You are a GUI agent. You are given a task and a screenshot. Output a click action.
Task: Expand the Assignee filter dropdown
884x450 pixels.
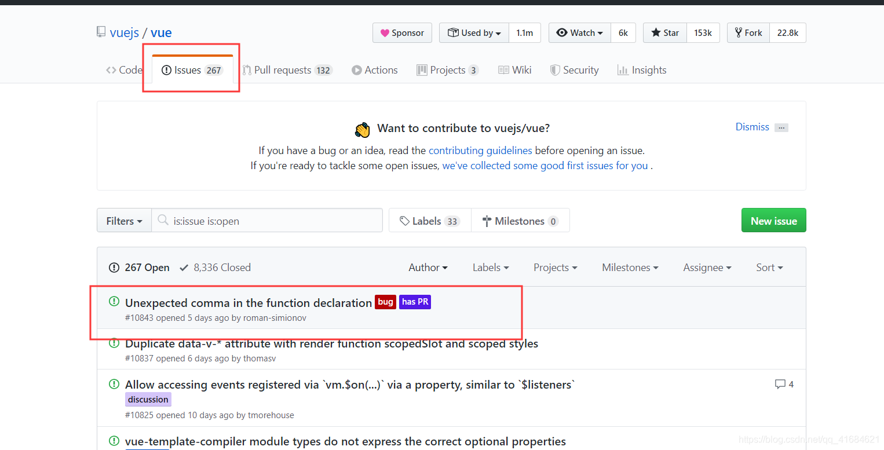707,268
